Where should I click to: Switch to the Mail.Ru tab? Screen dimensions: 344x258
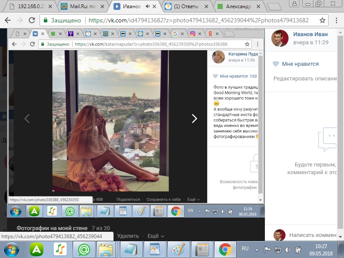(x=83, y=6)
